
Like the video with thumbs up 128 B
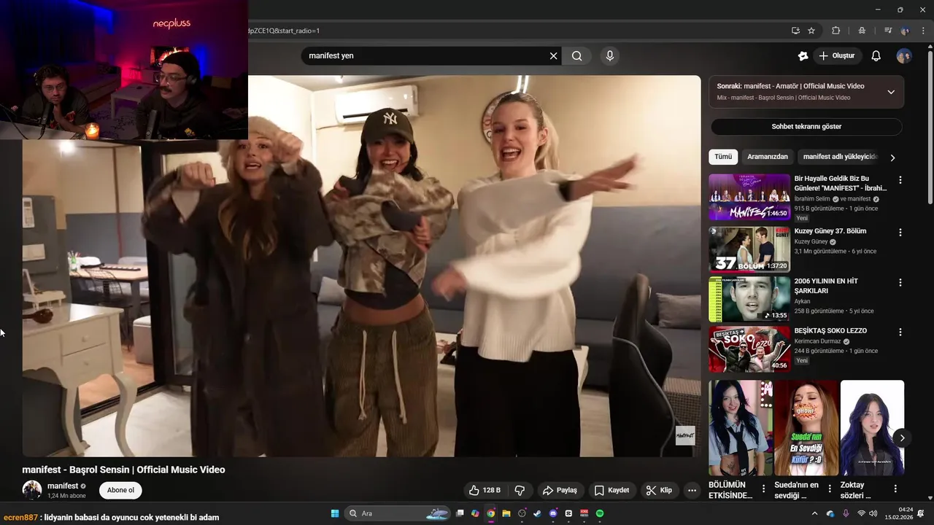click(485, 490)
